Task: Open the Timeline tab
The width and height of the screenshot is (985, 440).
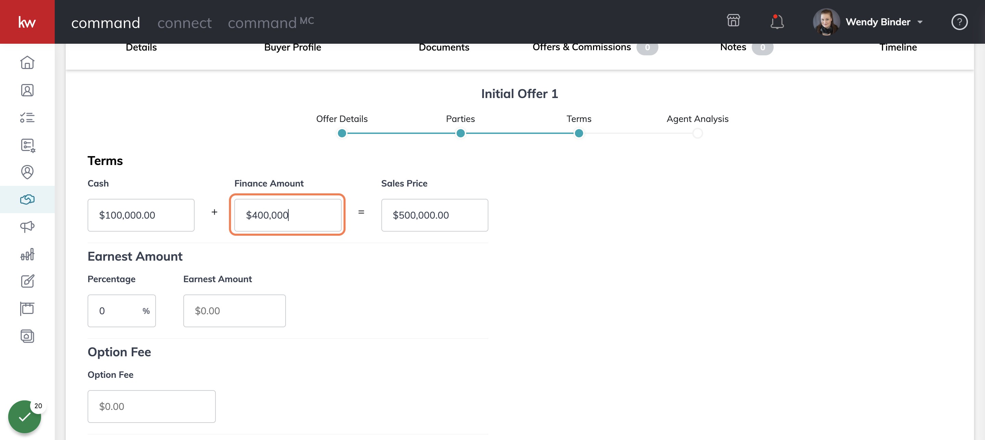Action: 898,47
